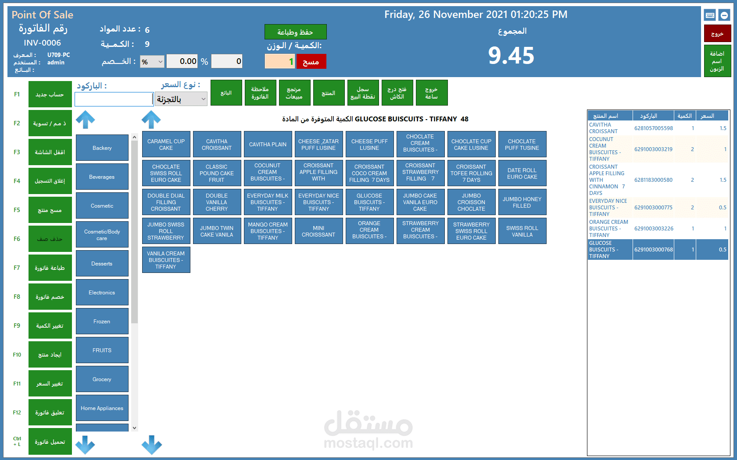Image resolution: width=737 pixels, height=460 pixels.
Task: Add CHEESE PUFF LUSINE product
Action: 370,145
